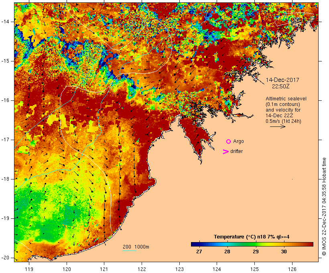This screenshot has height=273, width=329.
Task: Click latitude axis label -19
Action: tap(5, 218)
